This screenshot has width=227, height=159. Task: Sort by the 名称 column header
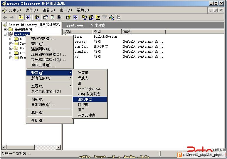coord(78,32)
